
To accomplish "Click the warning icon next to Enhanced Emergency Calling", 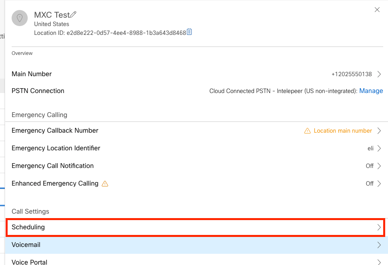I will tap(105, 184).
